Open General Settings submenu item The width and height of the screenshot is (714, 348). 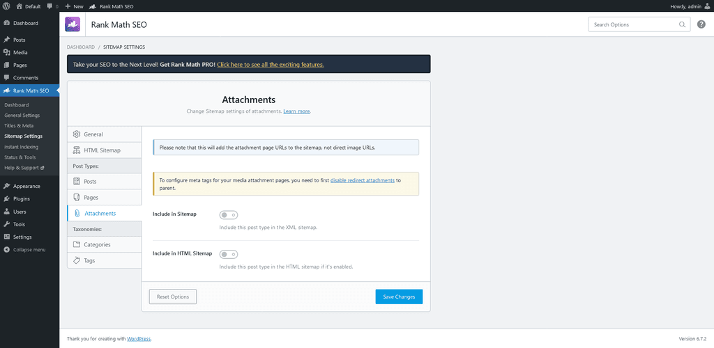point(22,116)
